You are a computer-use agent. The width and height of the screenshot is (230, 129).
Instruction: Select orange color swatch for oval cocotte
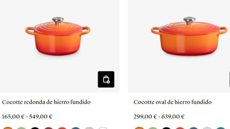coord(139,128)
